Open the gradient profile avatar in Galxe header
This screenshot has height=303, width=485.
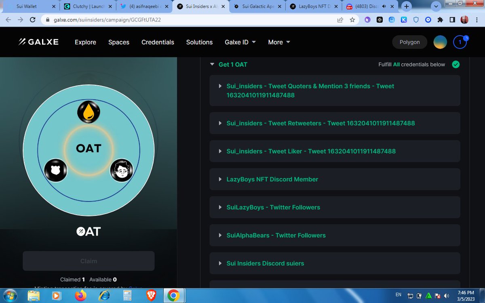click(440, 42)
